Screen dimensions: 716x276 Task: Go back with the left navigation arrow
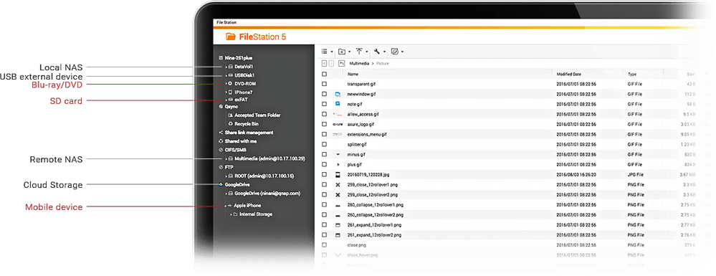(324, 64)
